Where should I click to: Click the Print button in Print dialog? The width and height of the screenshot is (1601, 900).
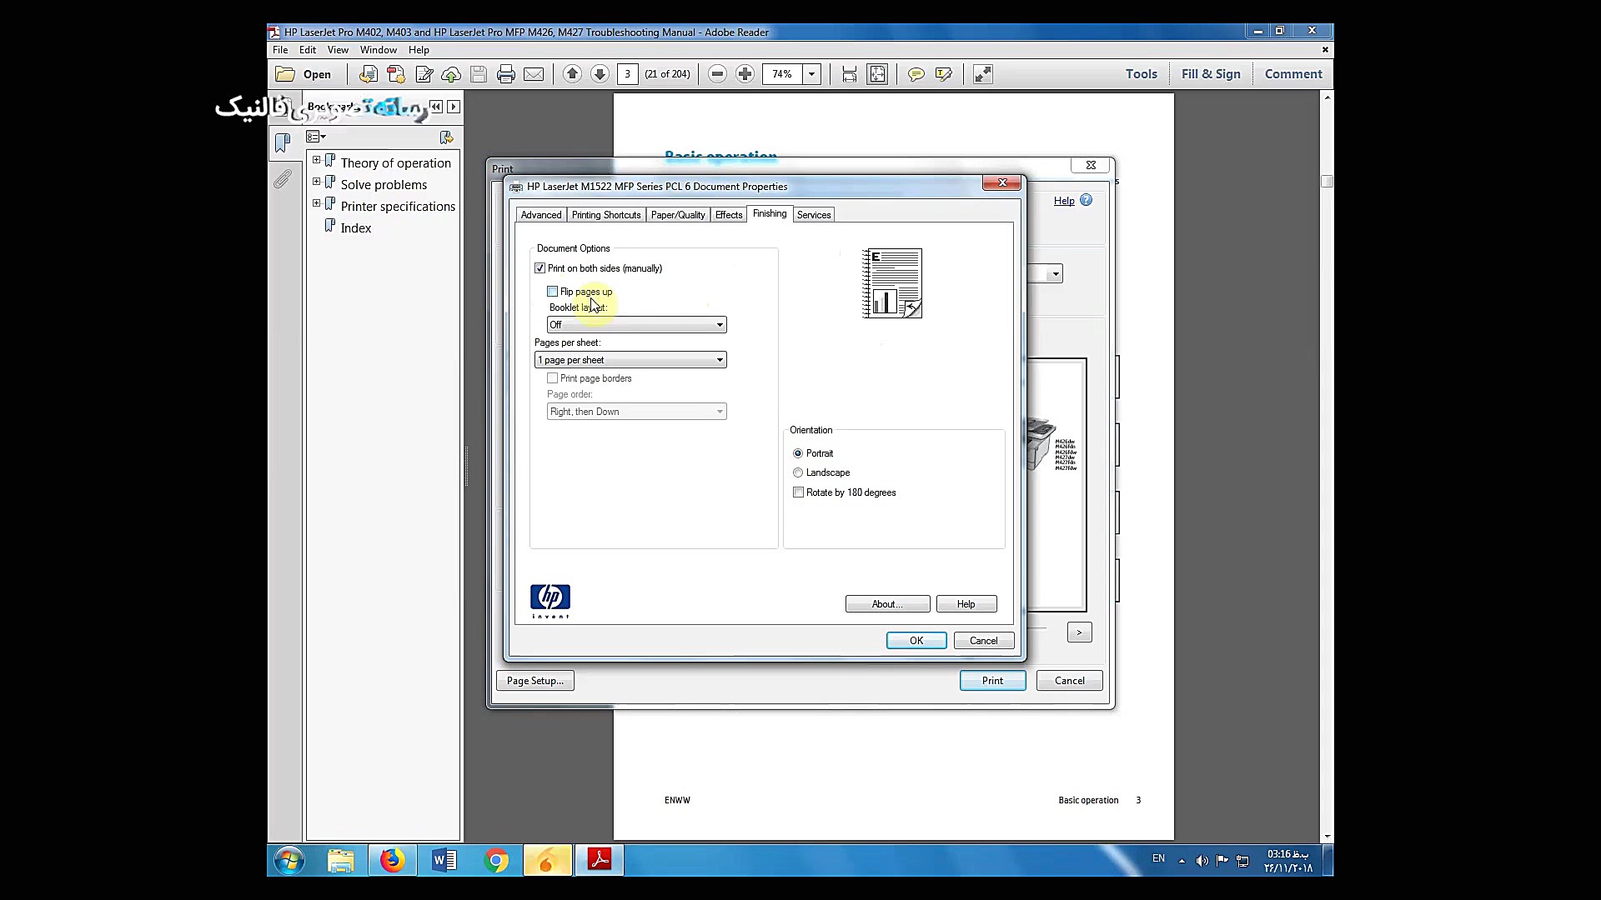[x=992, y=681]
